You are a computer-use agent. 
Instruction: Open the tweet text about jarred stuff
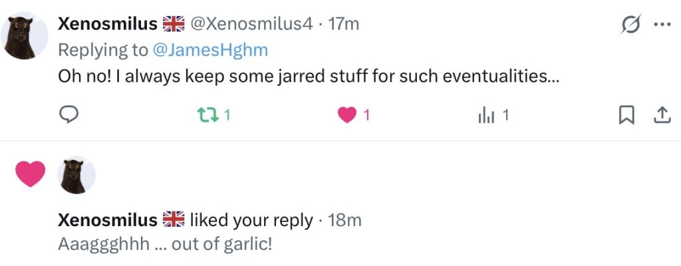point(309,77)
